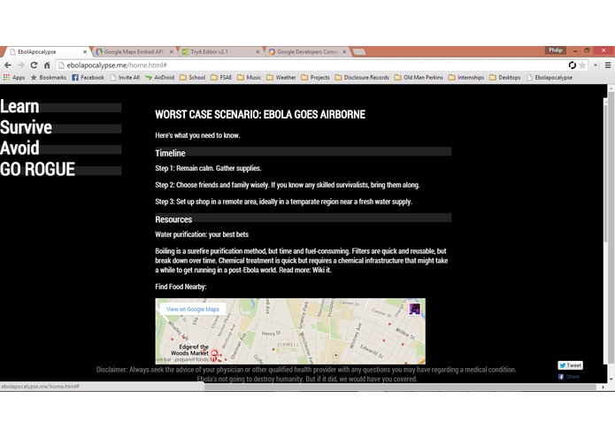Click the Edge of the Woods Market pin
615x437 pixels.
214,355
